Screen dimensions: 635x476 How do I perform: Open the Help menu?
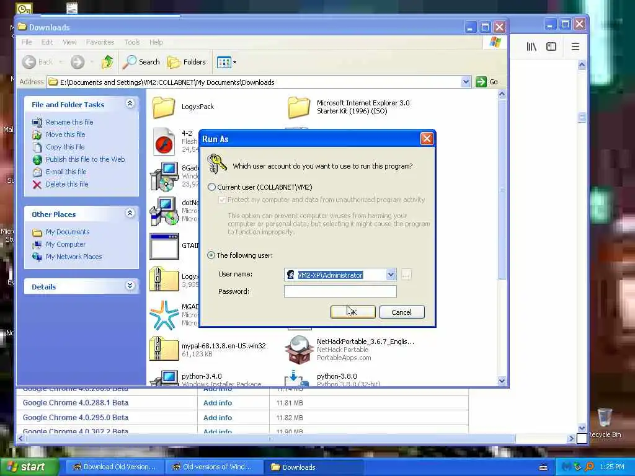point(156,42)
